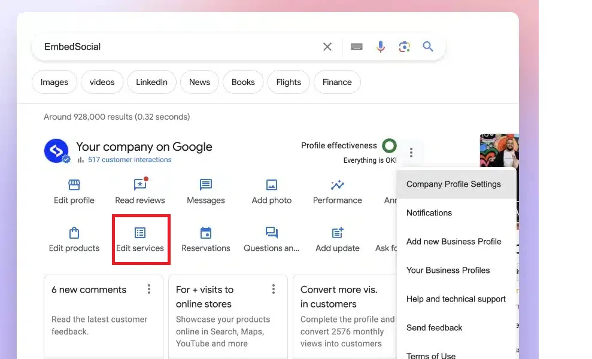Open Help and technical support

[x=457, y=299]
